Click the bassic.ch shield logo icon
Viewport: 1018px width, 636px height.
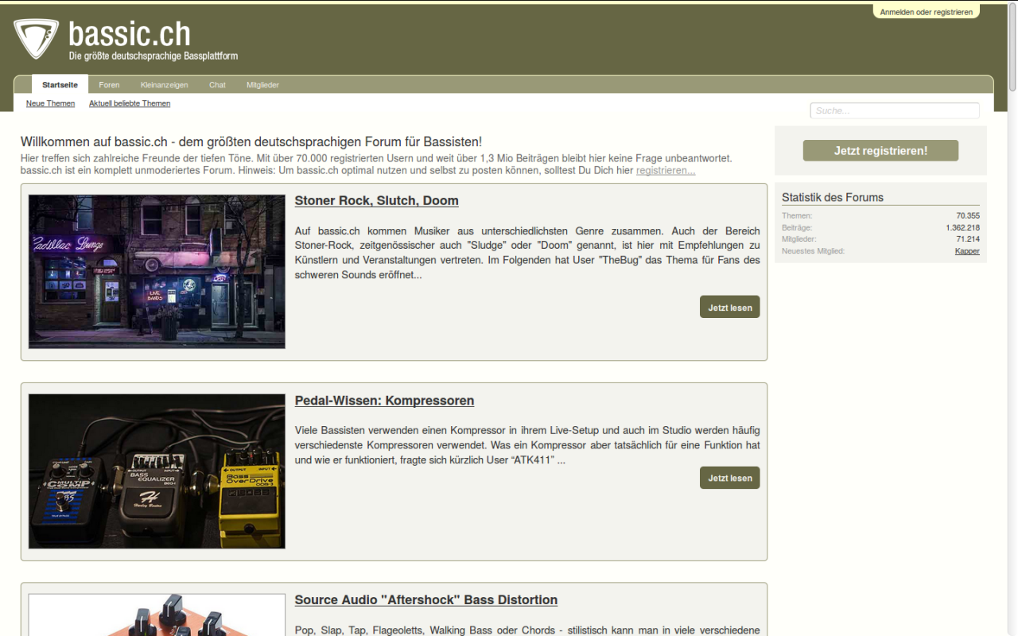pos(36,38)
